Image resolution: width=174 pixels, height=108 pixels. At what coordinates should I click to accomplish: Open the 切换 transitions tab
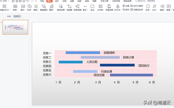[x=64, y=1]
